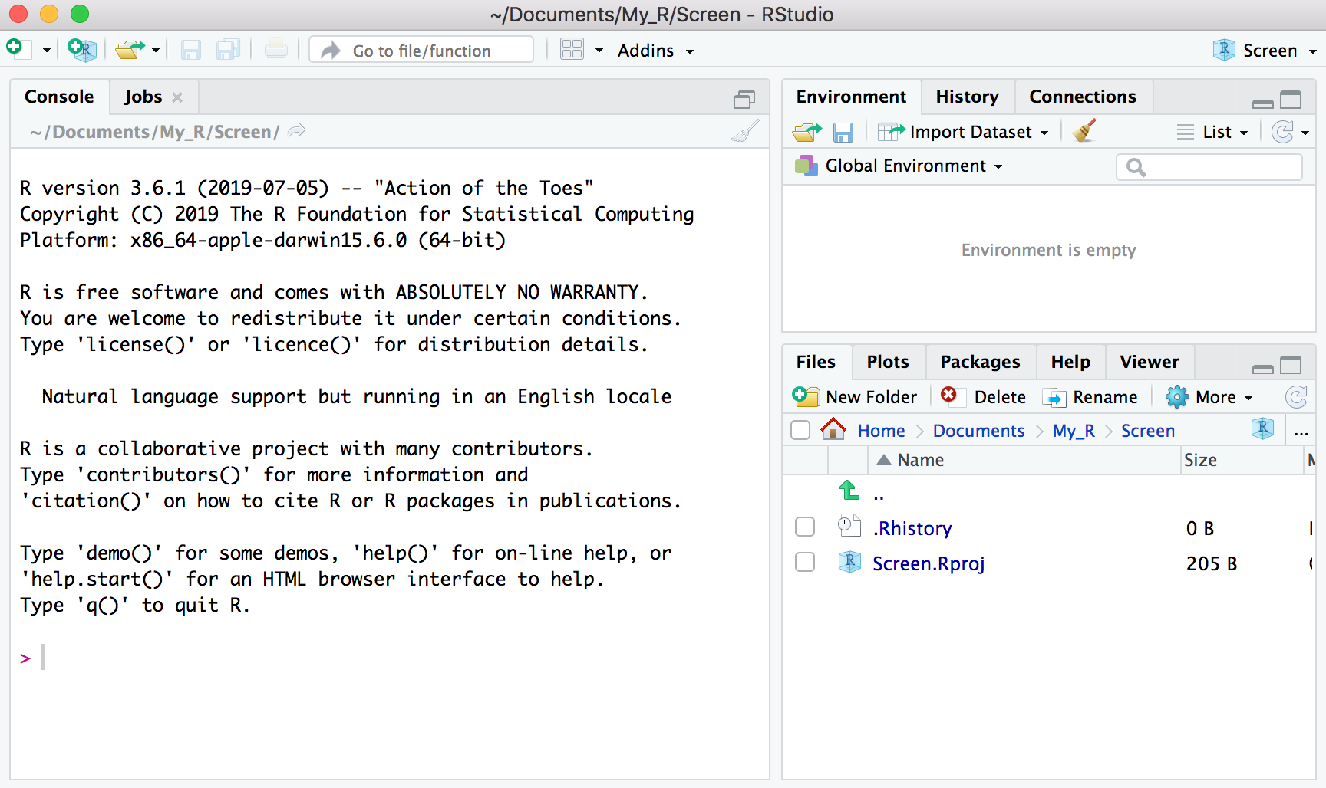Click the New File icon in toolbar
Screen dimensions: 1326x788
[17, 50]
